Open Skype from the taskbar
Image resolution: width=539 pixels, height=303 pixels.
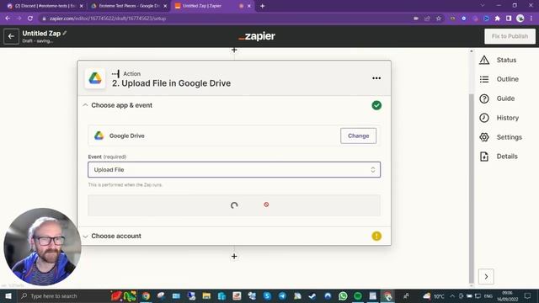click(x=267, y=295)
